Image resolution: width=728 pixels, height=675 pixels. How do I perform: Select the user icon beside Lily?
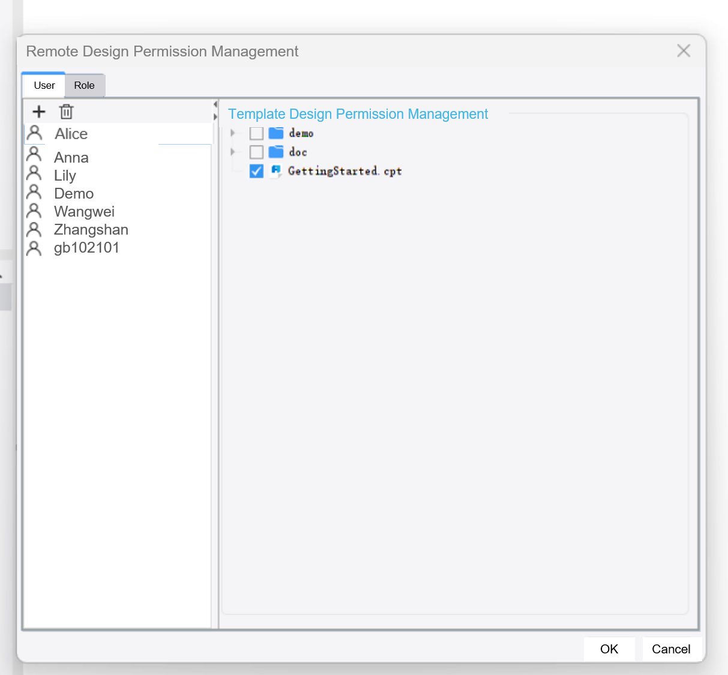(34, 173)
